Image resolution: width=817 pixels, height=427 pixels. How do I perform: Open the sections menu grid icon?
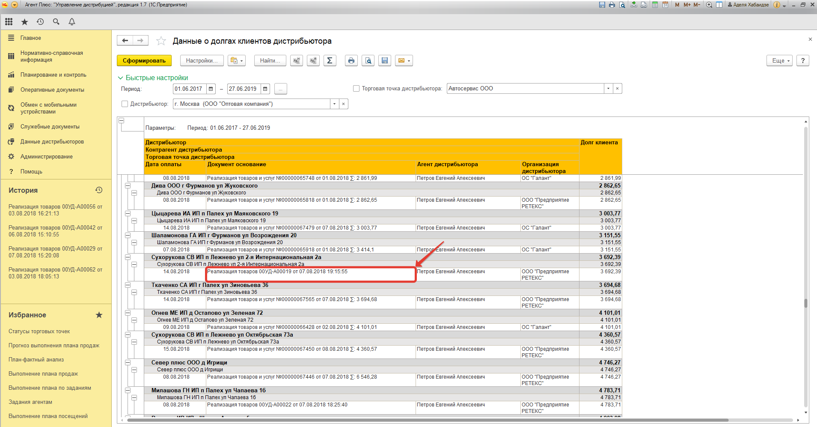coord(9,21)
